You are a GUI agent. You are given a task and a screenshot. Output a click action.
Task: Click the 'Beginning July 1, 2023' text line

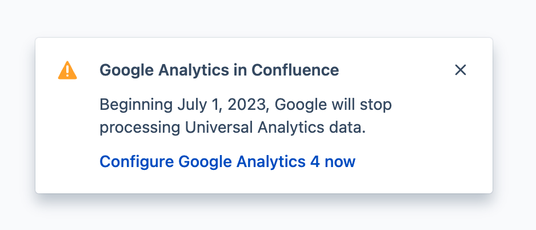pos(246,105)
